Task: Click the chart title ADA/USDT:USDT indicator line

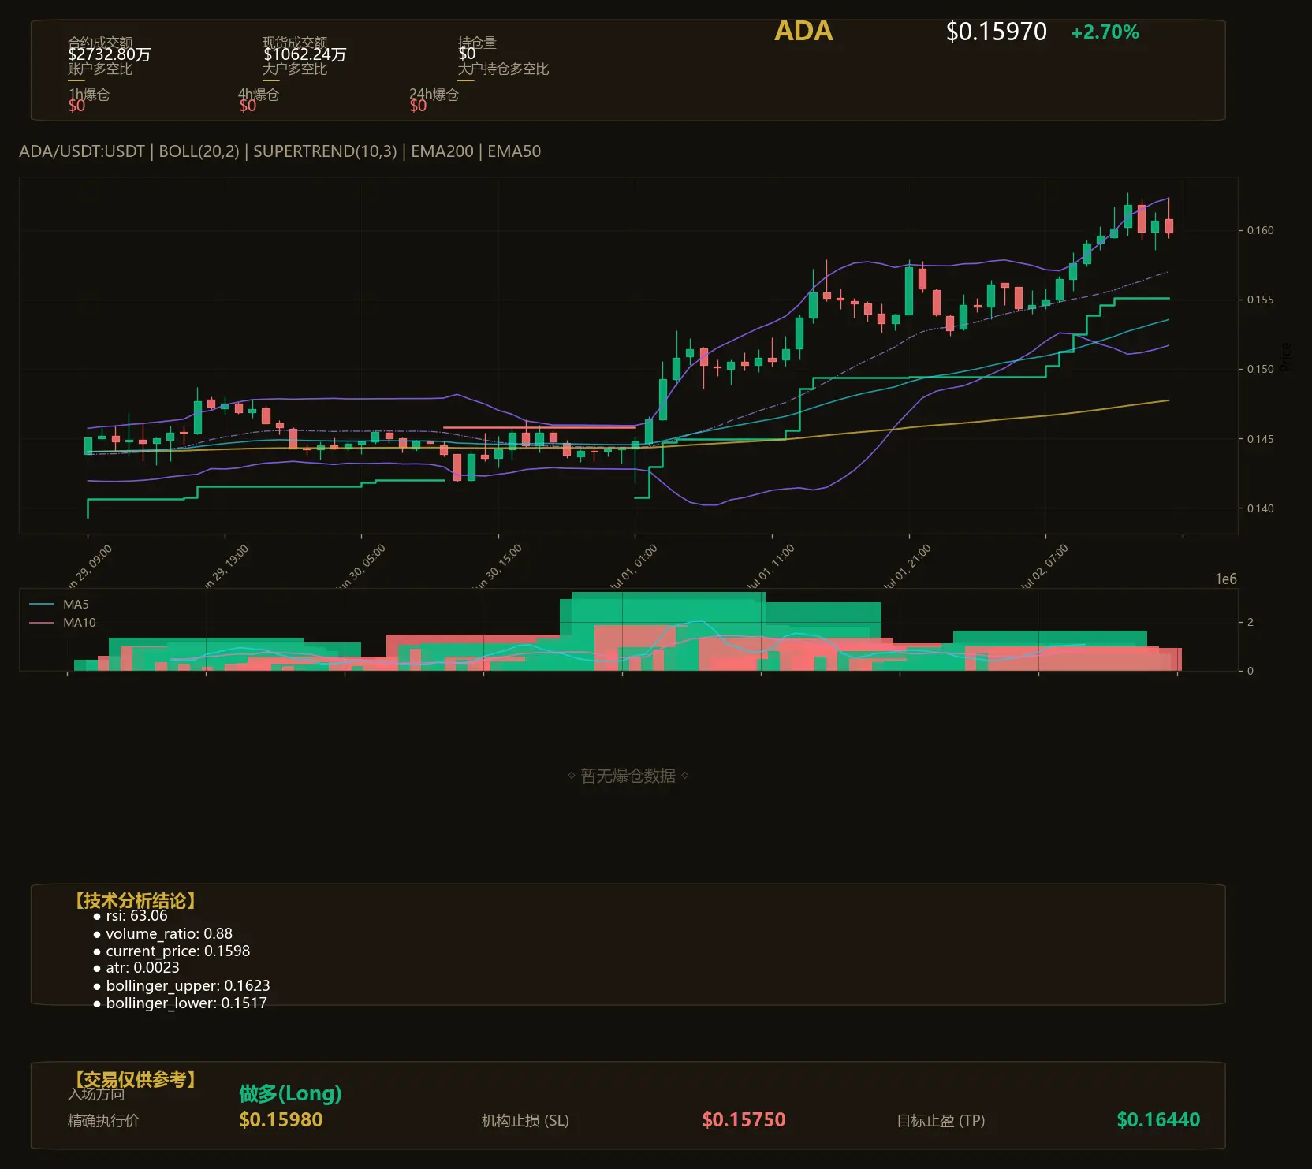Action: (x=280, y=151)
